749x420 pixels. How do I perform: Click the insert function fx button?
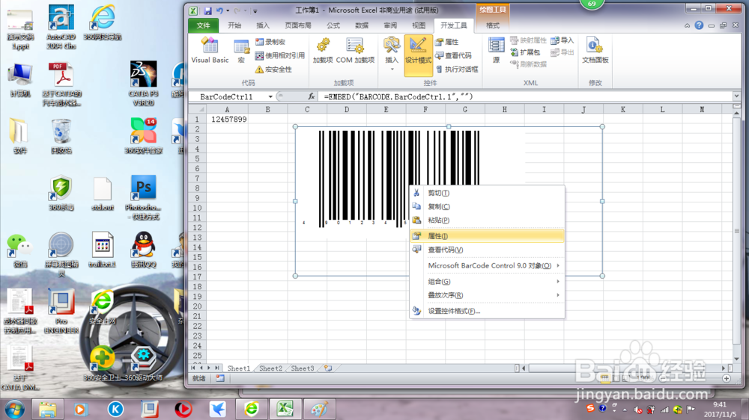click(311, 96)
